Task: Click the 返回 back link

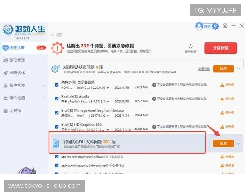Action: (x=58, y=35)
